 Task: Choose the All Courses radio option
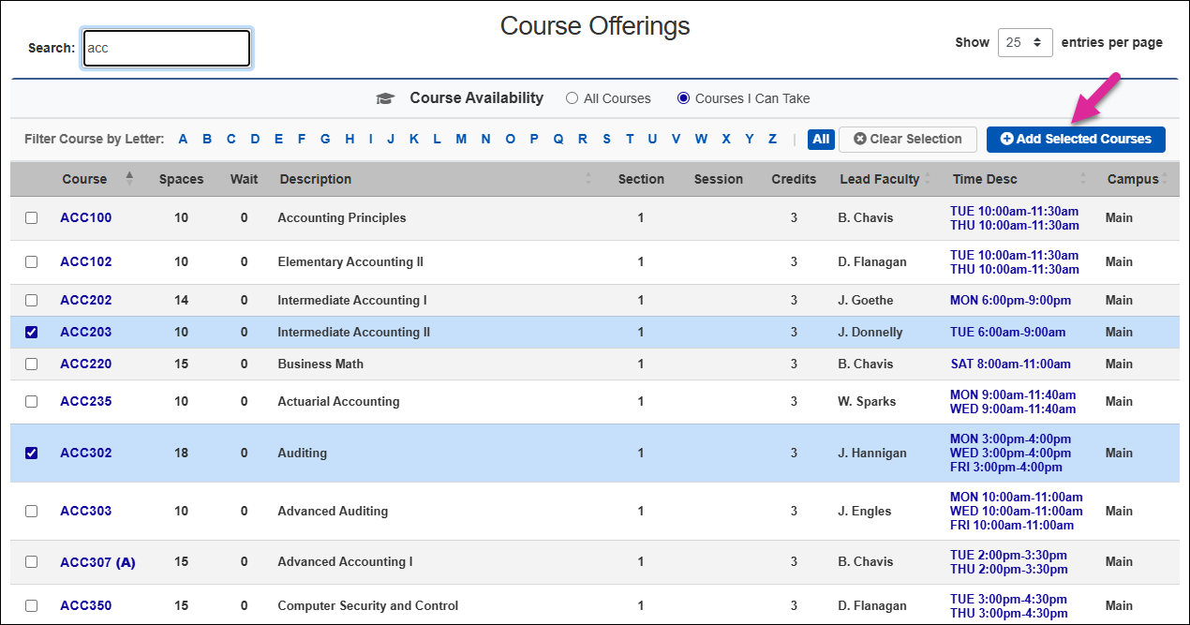point(573,98)
